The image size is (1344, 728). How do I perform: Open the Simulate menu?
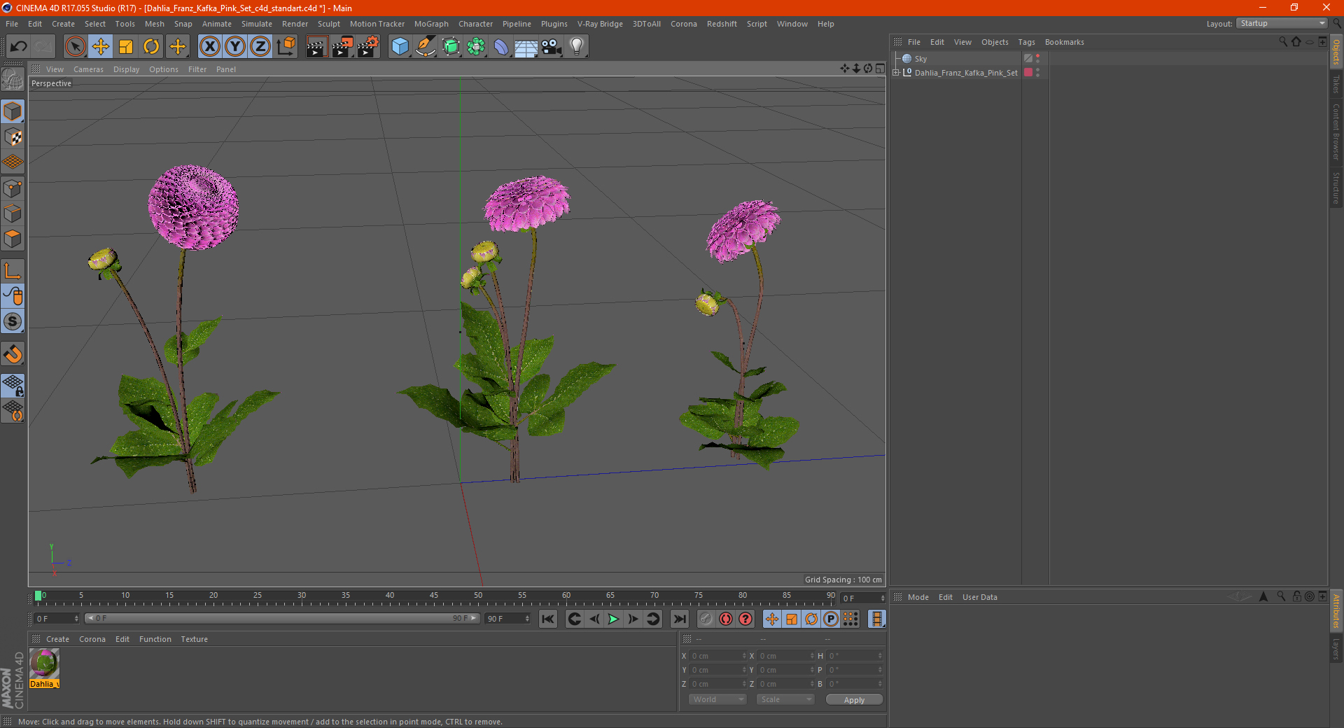(257, 24)
